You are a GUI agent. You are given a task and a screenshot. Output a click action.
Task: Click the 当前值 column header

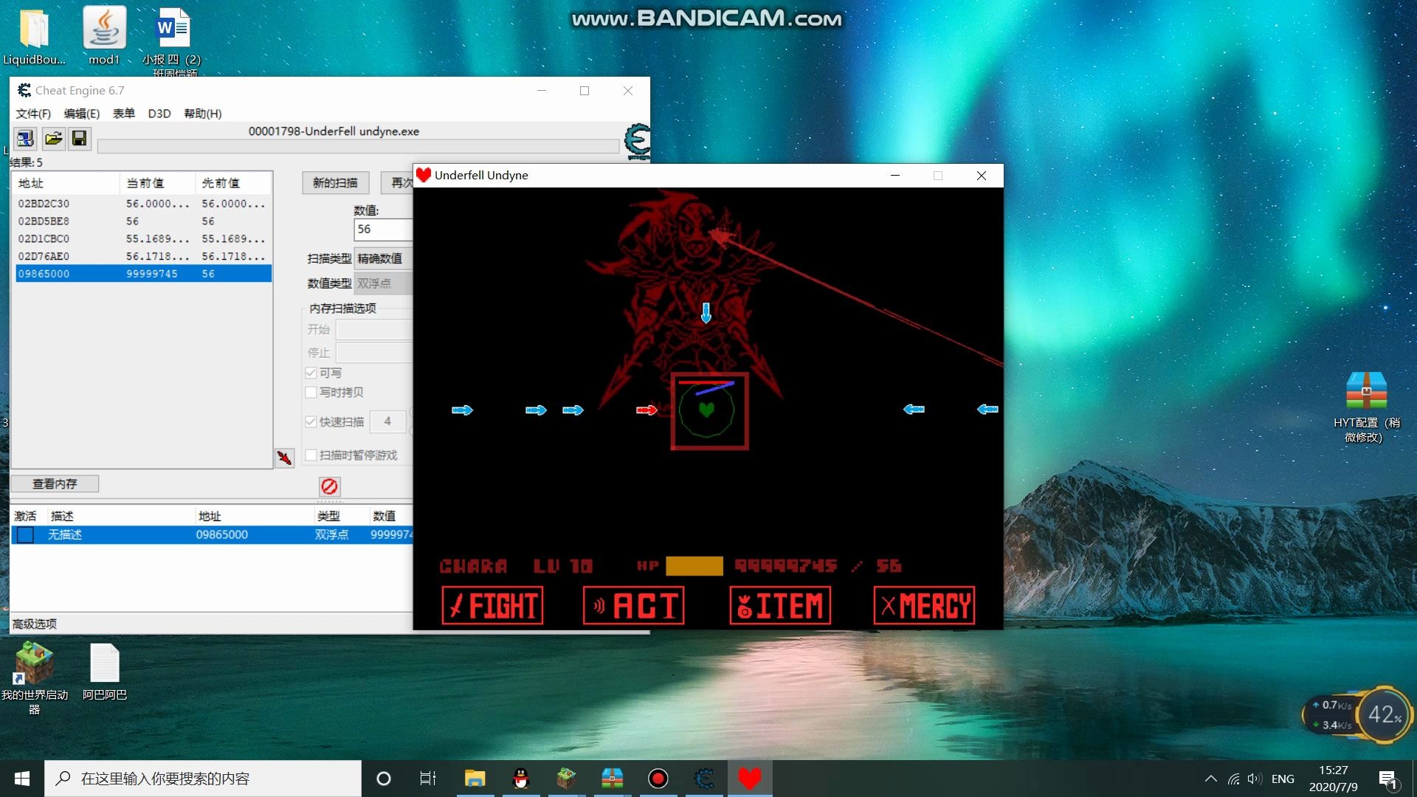click(x=157, y=183)
